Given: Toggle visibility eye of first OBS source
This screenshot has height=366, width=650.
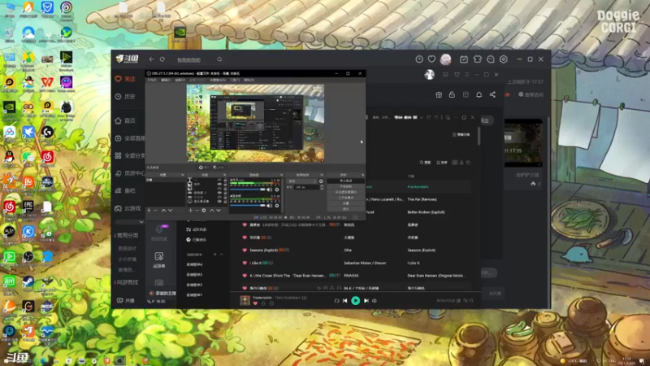Looking at the screenshot, I should pos(219,180).
